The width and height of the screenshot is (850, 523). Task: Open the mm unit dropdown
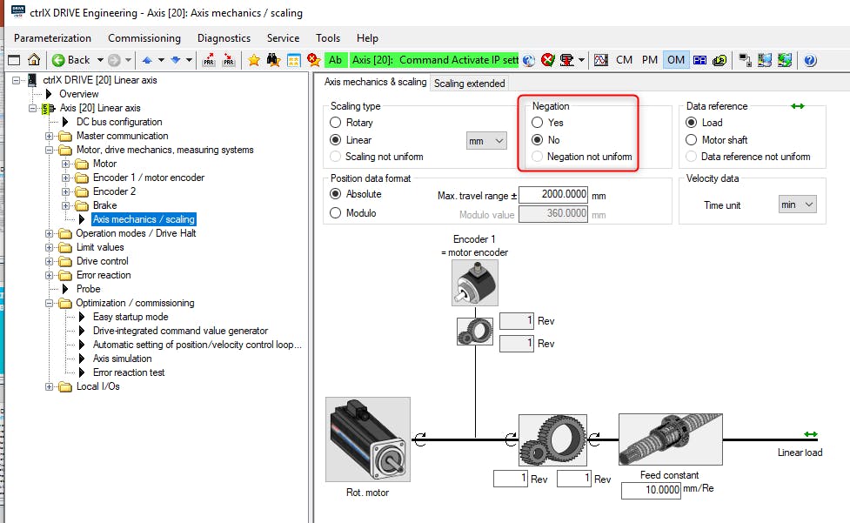[x=486, y=141]
